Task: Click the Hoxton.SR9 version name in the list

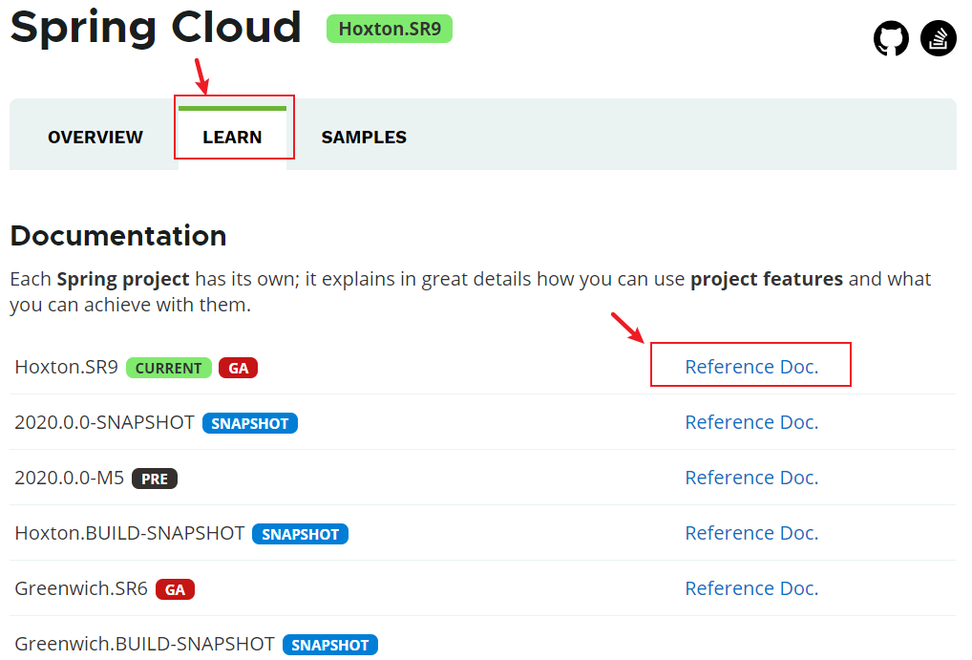Action: 66,367
